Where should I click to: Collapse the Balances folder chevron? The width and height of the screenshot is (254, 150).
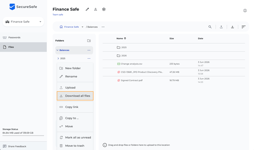point(57,50)
